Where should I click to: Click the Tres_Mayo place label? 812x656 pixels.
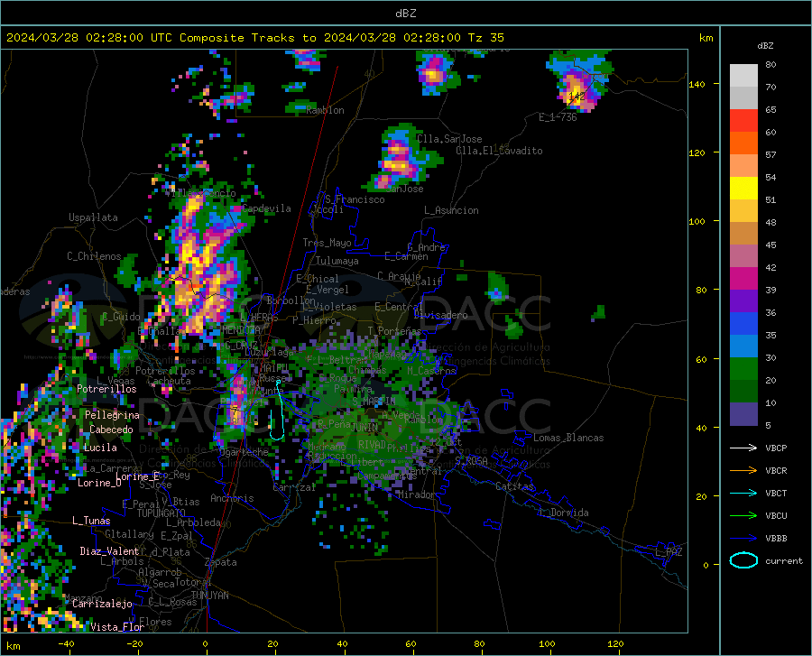pyautogui.click(x=327, y=243)
